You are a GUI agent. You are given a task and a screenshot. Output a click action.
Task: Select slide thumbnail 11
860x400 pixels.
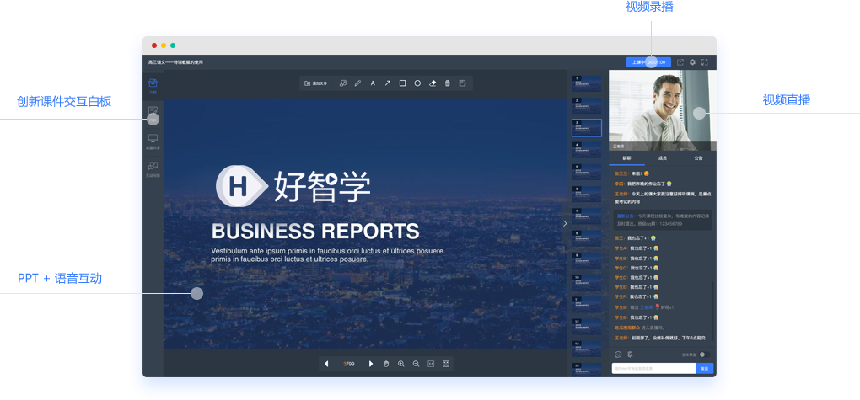tap(587, 305)
